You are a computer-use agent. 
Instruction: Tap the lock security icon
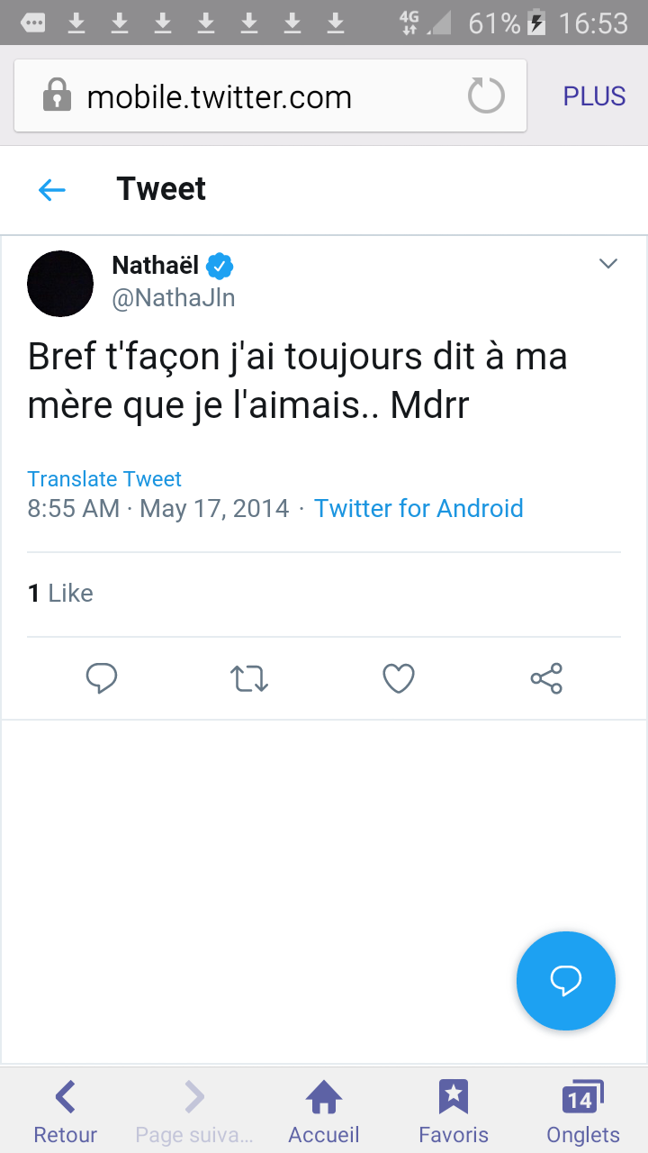coord(57,95)
